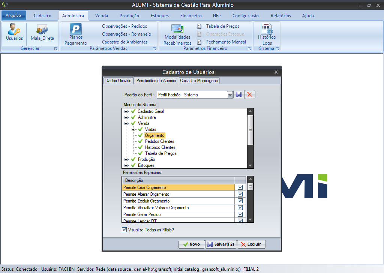384x273 pixels.
Task: Expand the Produção tree node
Action: (x=126, y=159)
